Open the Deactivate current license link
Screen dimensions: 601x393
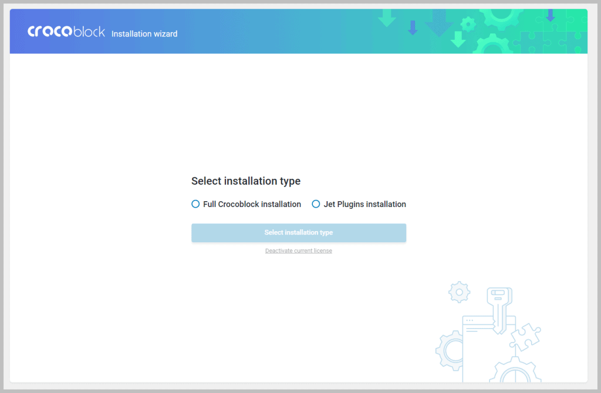[x=298, y=250]
